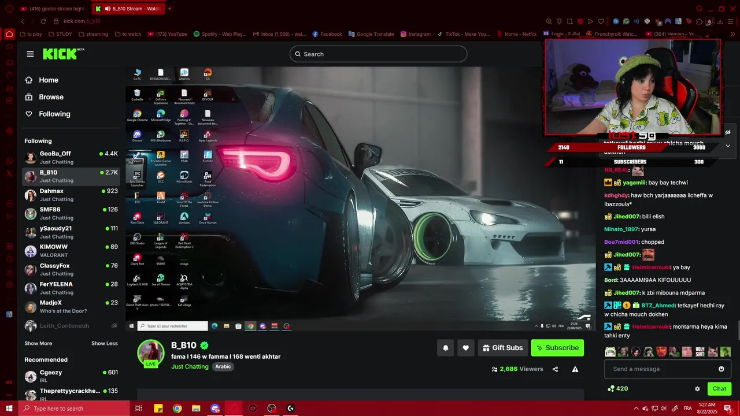Image resolution: width=740 pixels, height=416 pixels.
Task: Reload the page with refresh icon
Action: click(x=43, y=21)
